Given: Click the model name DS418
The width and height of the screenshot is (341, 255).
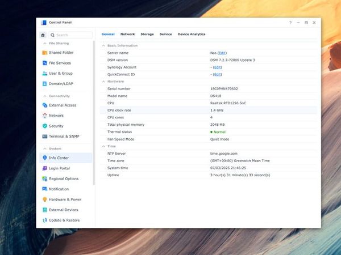Looking at the screenshot, I should point(215,96).
